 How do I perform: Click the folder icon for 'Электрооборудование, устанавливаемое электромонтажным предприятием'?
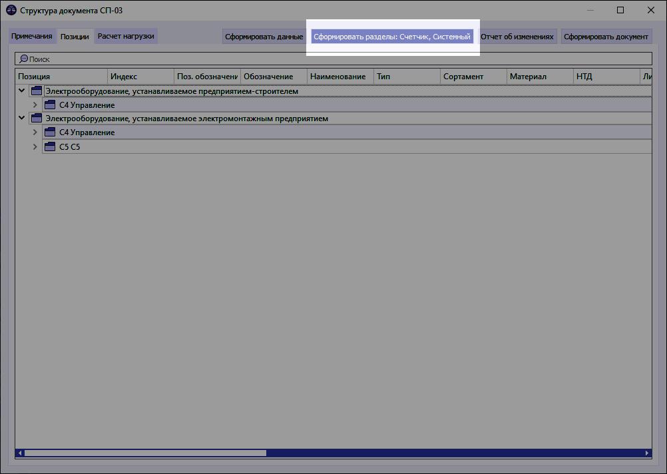coord(36,118)
